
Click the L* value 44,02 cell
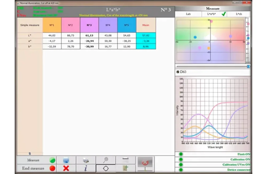52,35
